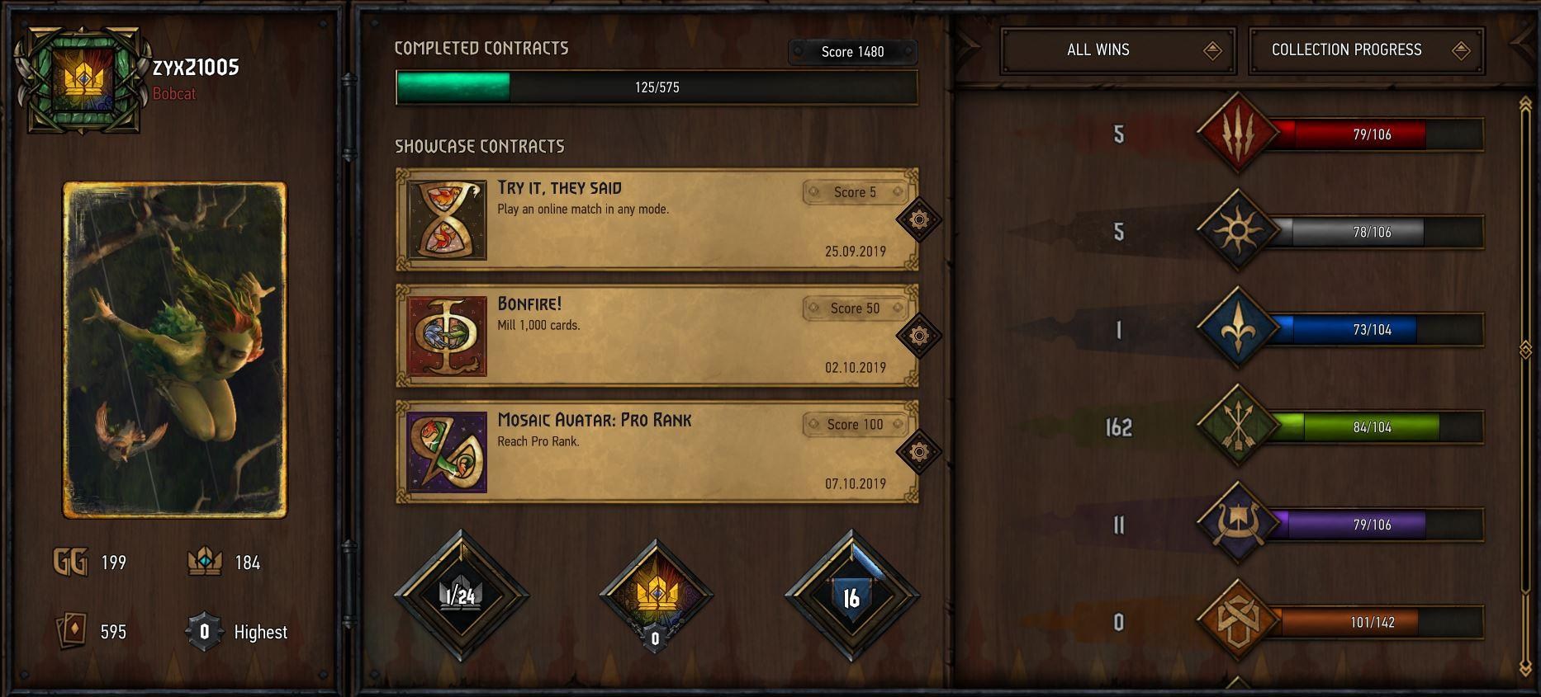
Task: Click the Syndicate orange faction icon
Action: tap(1237, 622)
